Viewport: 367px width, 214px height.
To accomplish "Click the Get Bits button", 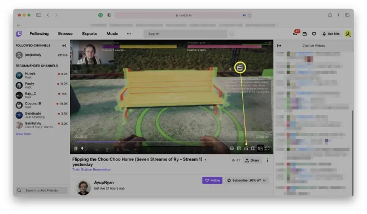I will click(331, 34).
